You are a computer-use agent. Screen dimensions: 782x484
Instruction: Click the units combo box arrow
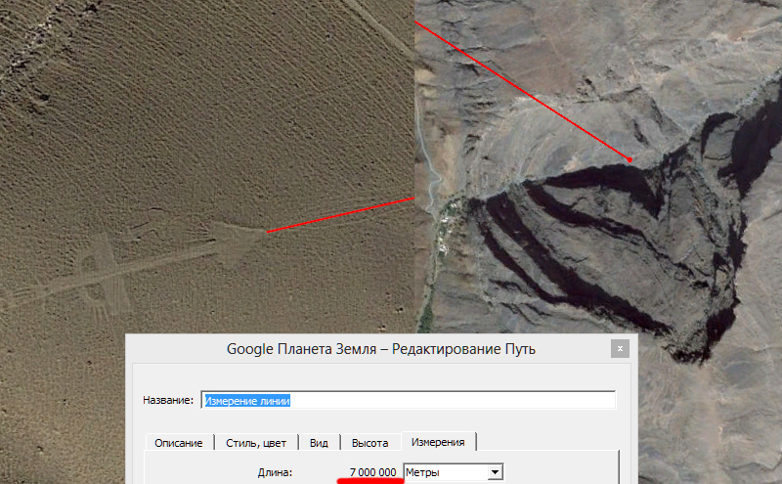[x=495, y=472]
